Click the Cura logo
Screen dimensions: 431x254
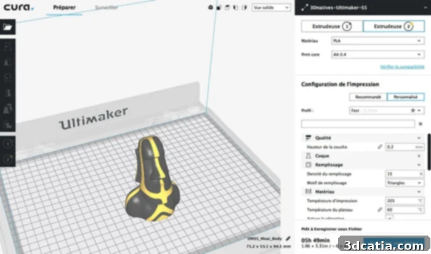tap(18, 7)
